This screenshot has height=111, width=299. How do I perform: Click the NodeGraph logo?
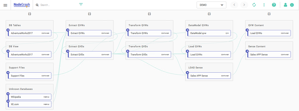click(22, 5)
